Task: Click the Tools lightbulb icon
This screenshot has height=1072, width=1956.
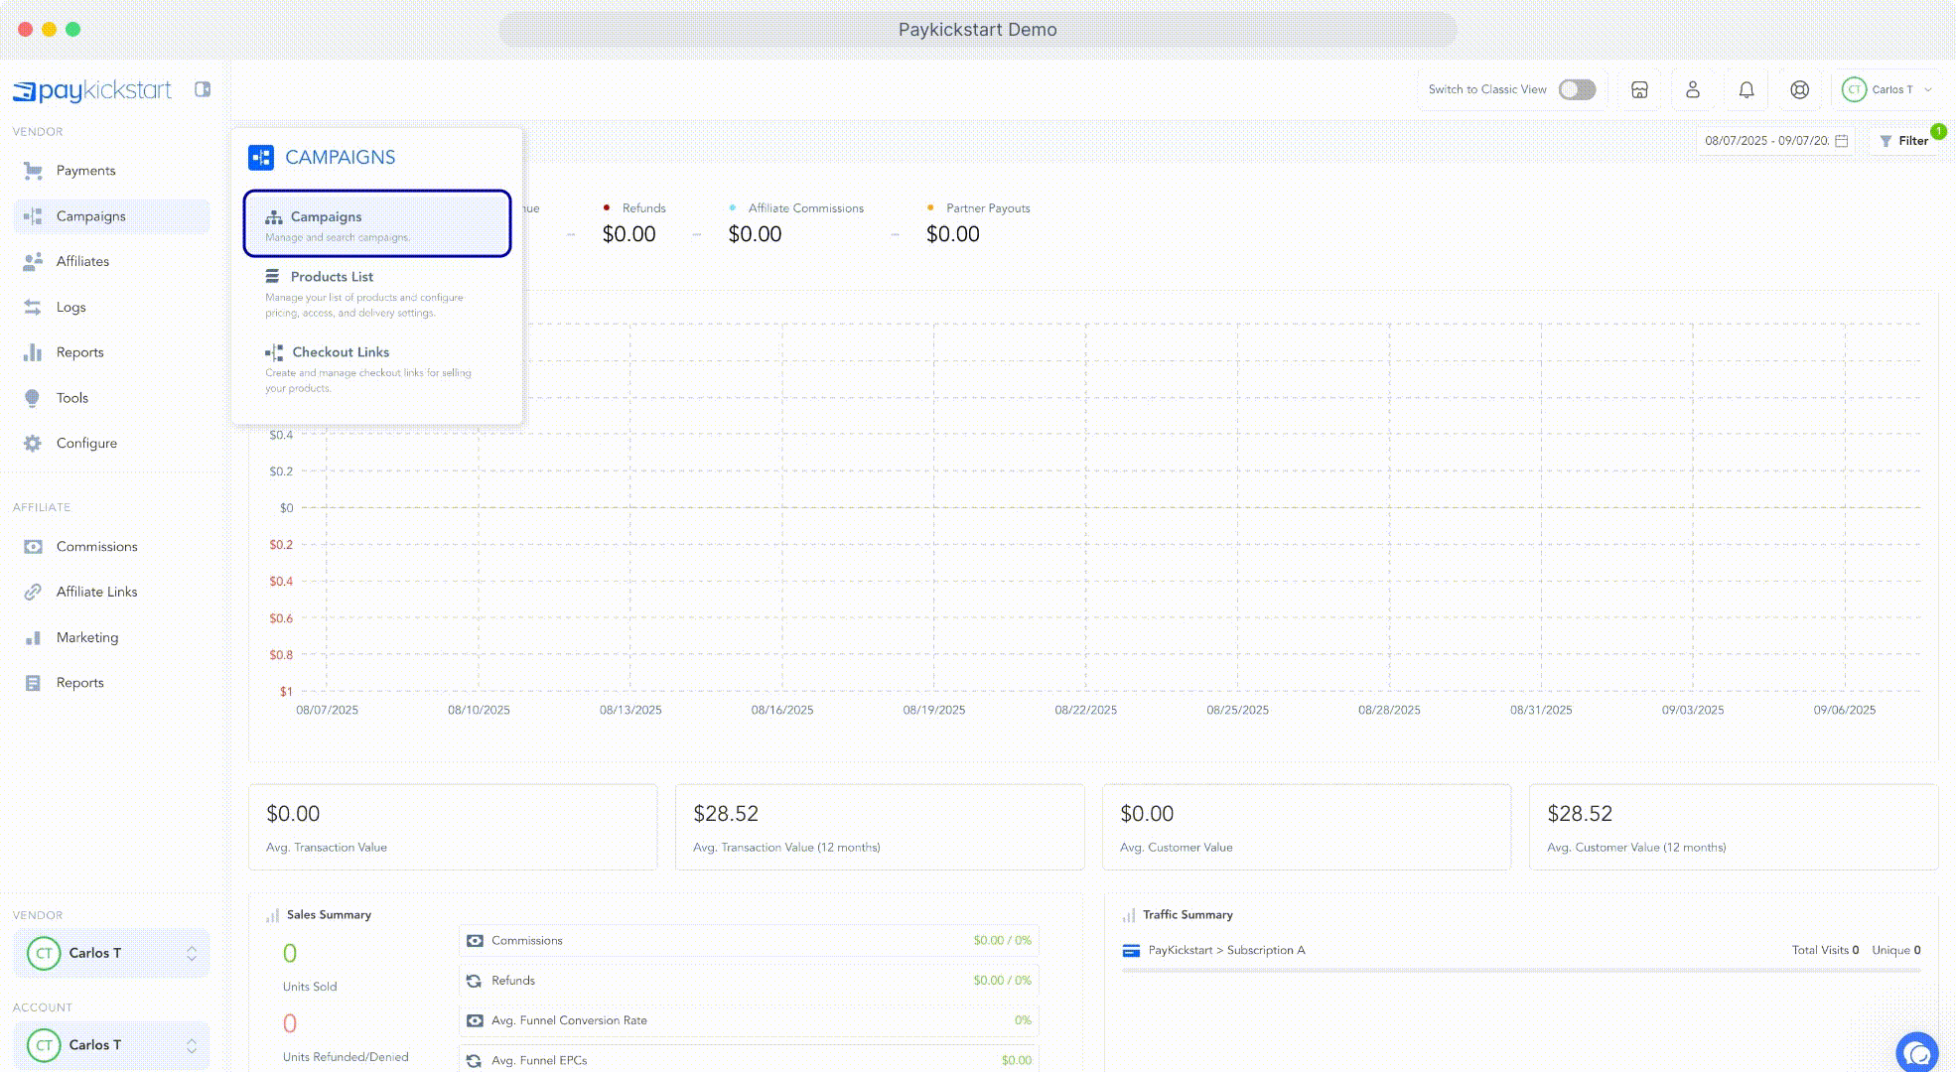Action: [x=33, y=398]
